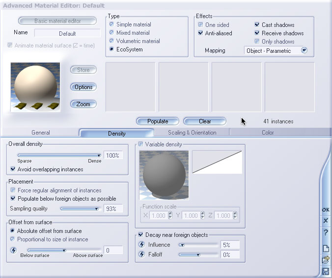This screenshot has height=278, width=332.
Task: Switch to the Scaling & Orientation tab
Action: coord(192,133)
